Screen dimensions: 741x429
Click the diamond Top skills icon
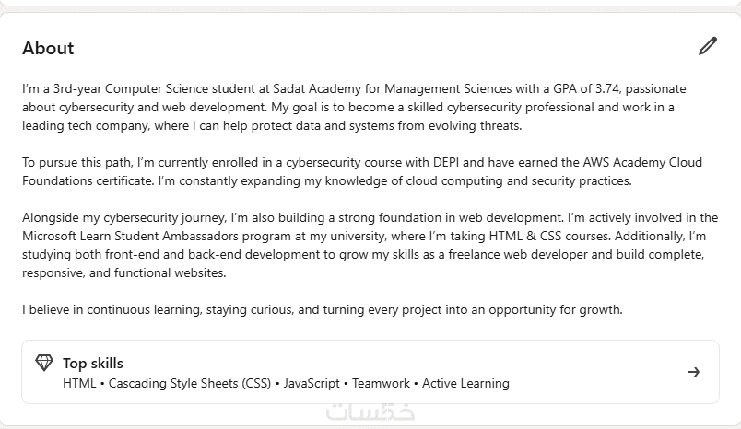point(43,363)
